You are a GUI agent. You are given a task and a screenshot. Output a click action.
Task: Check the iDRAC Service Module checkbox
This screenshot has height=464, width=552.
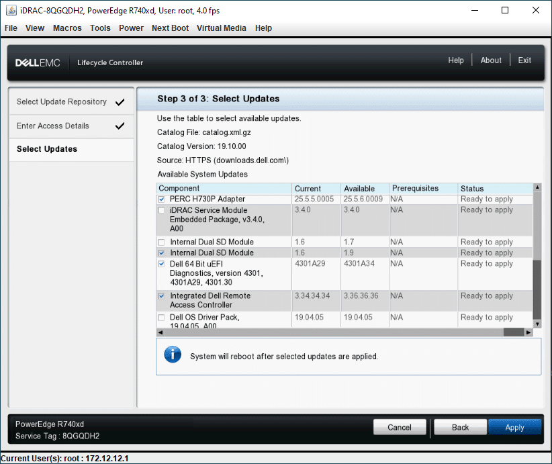(x=161, y=210)
